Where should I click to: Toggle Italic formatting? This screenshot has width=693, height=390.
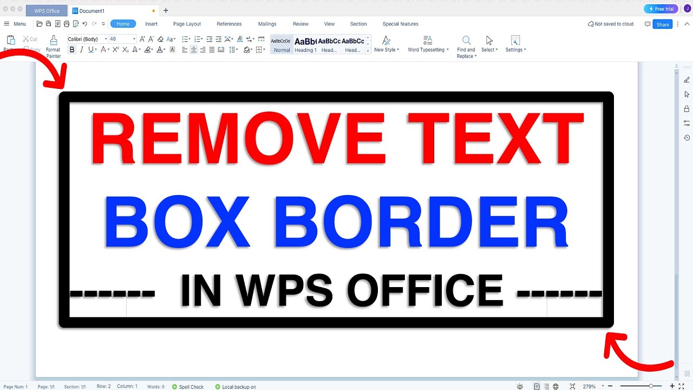pyautogui.click(x=81, y=49)
